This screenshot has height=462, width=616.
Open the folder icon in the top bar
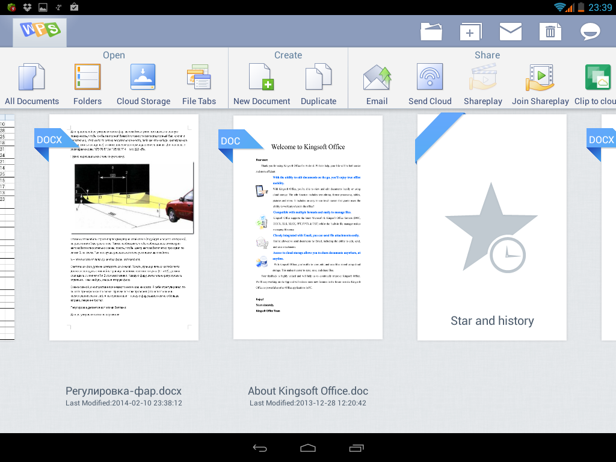tap(431, 31)
